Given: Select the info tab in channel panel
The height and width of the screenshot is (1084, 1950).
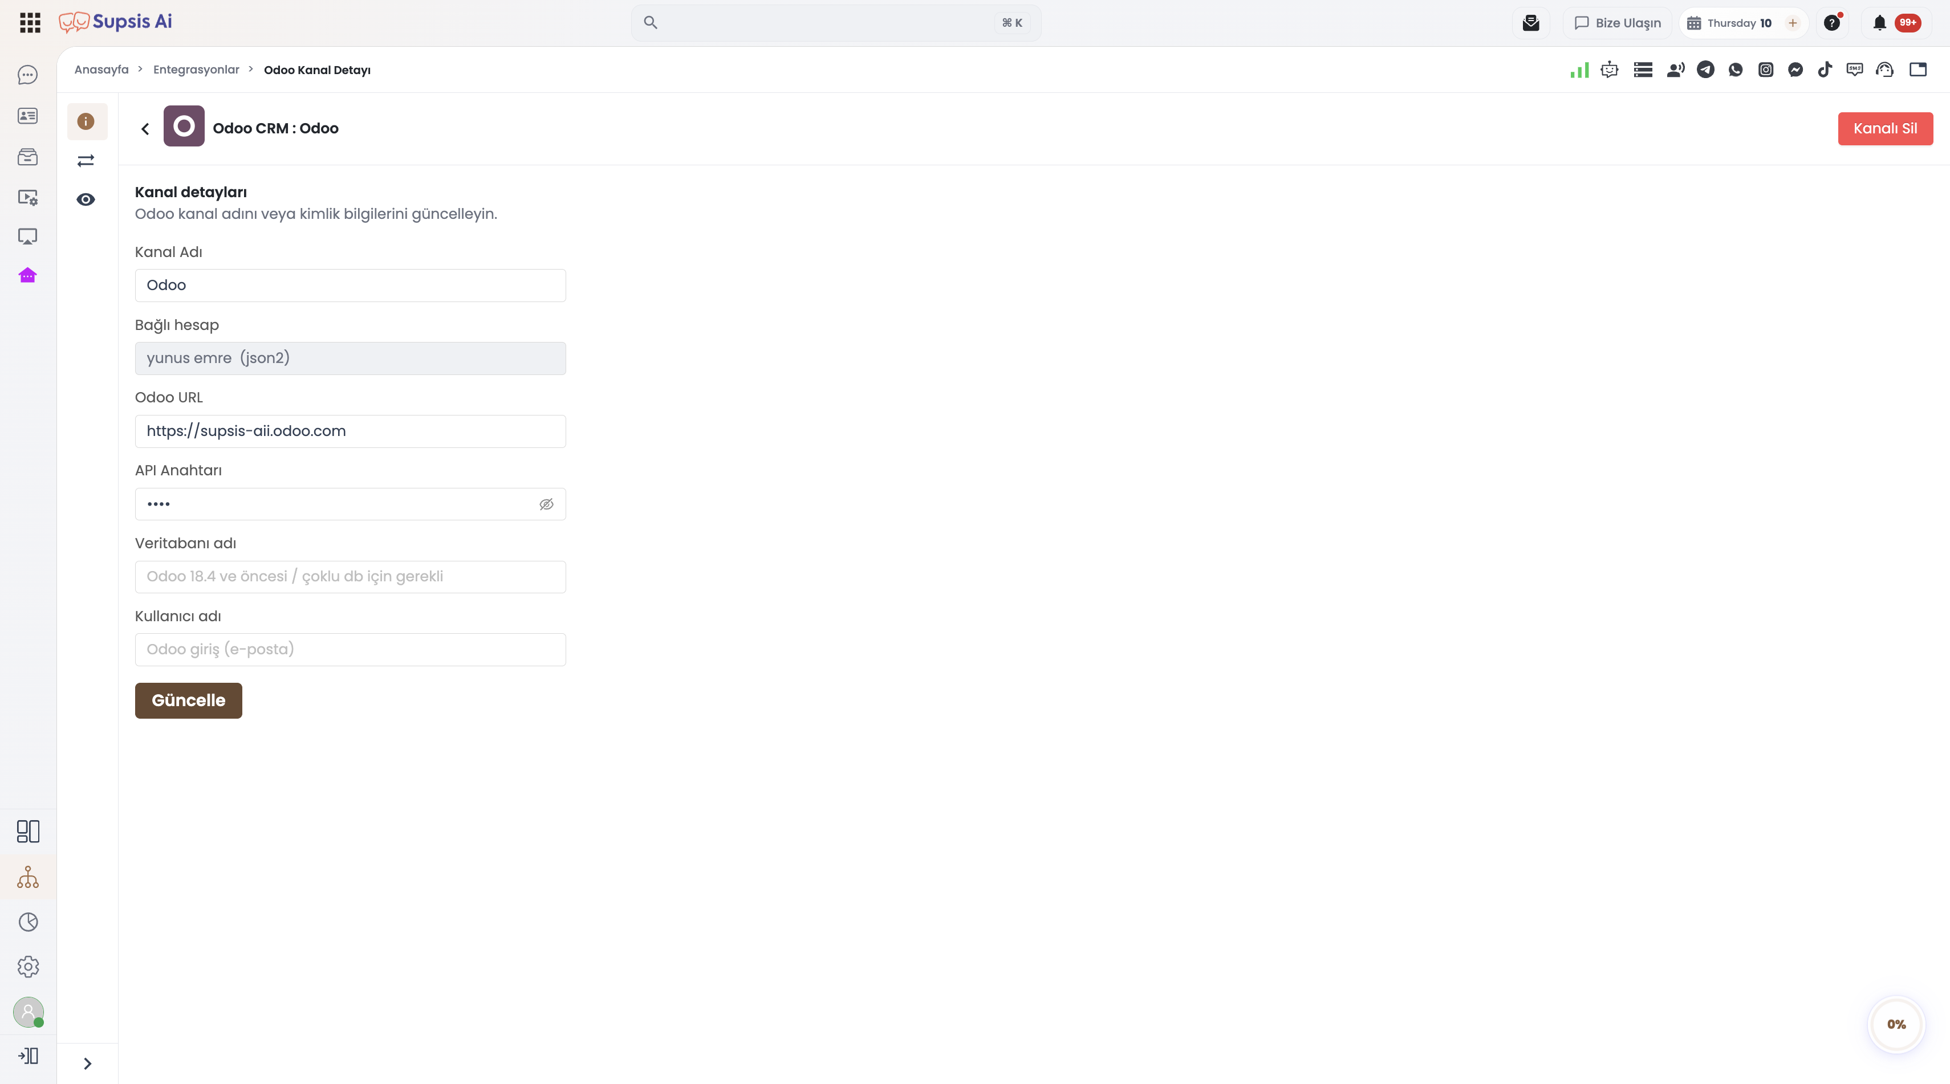Looking at the screenshot, I should pos(86,121).
